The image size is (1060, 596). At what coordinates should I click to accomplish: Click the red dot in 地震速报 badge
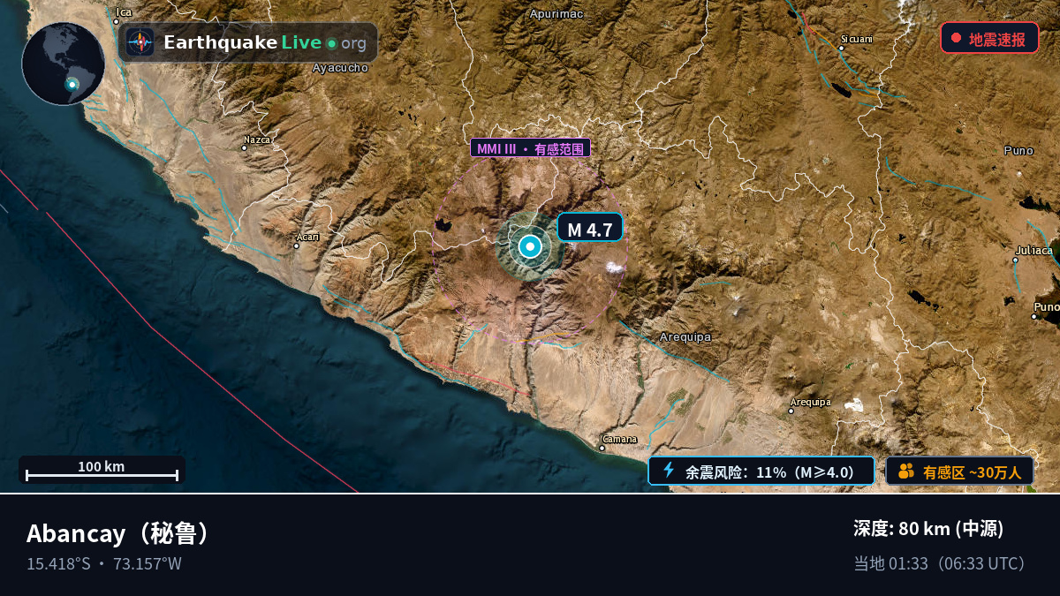956,38
